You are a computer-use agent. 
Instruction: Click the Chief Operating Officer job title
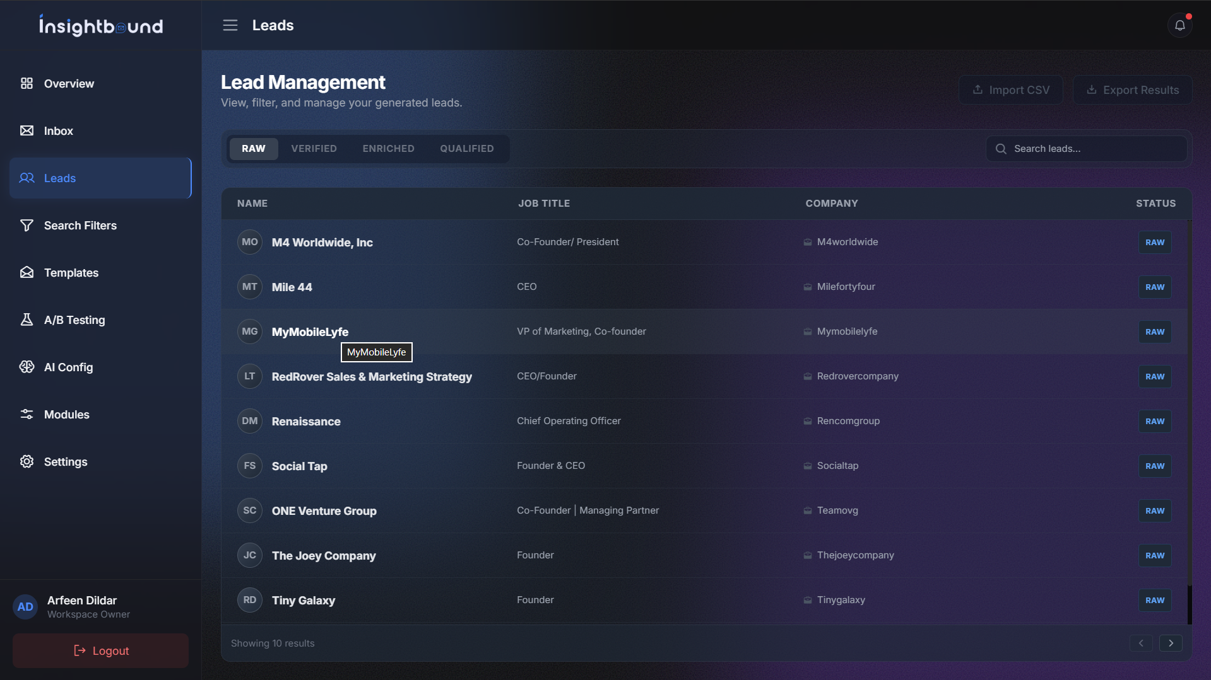[569, 421]
